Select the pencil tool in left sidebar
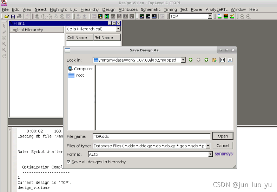277x192 pixels. coord(4,32)
